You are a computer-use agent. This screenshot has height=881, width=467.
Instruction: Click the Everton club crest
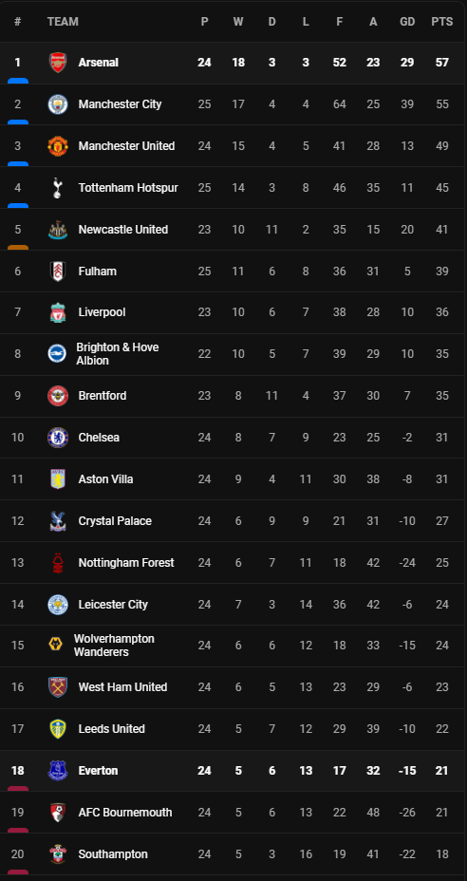[57, 771]
